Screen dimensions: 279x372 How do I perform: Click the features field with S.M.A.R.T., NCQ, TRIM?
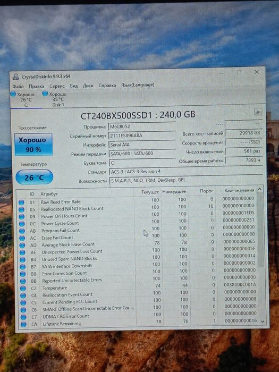tap(187, 180)
